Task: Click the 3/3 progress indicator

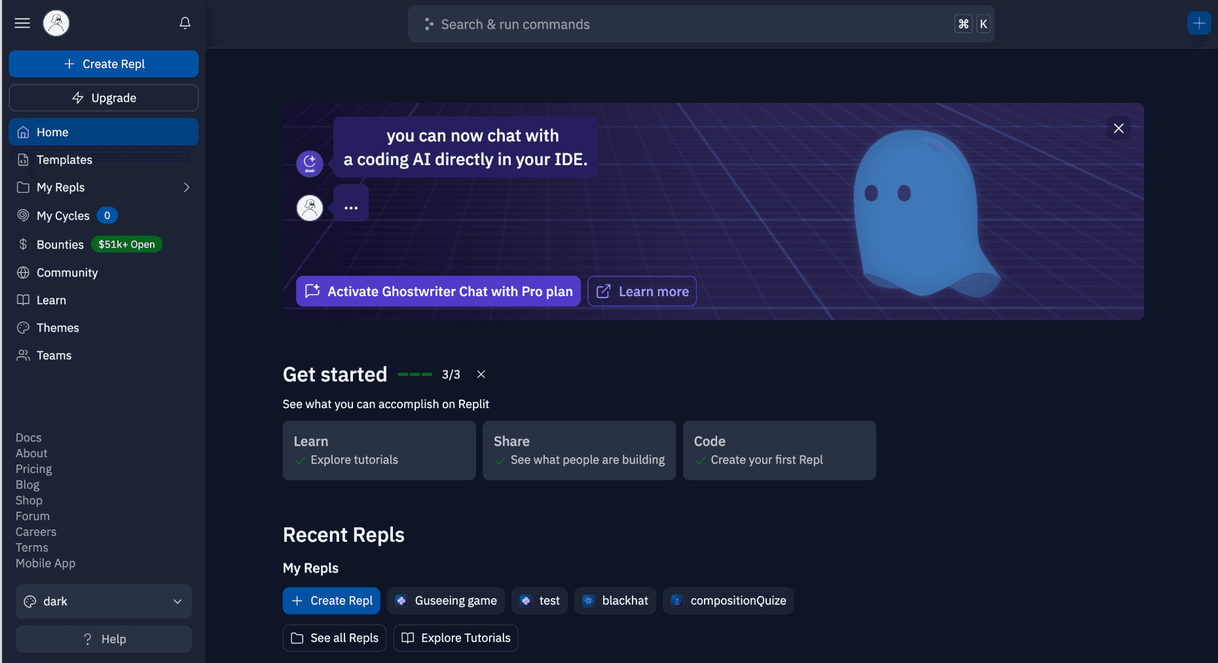Action: pos(451,374)
